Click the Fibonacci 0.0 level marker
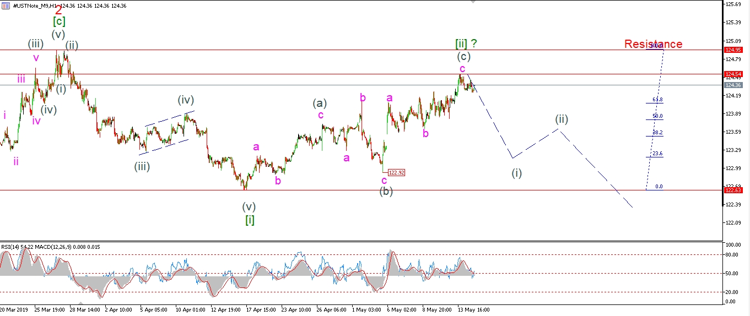The image size is (750, 316). (x=659, y=187)
